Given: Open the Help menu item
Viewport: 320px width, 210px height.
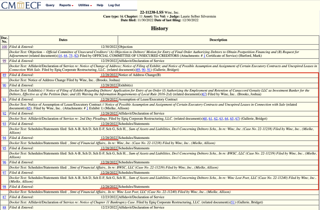Looking at the screenshot, I should (x=100, y=5).
